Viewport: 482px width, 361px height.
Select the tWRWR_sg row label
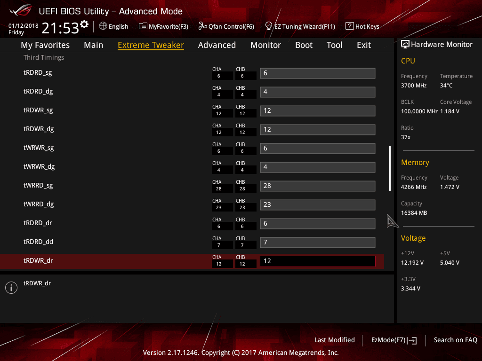coord(39,148)
